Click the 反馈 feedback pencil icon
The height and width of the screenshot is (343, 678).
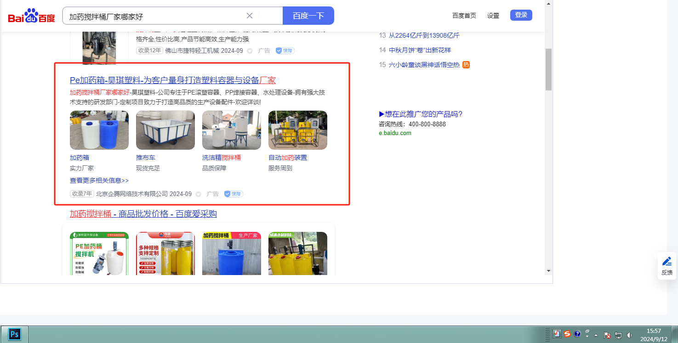click(x=667, y=261)
